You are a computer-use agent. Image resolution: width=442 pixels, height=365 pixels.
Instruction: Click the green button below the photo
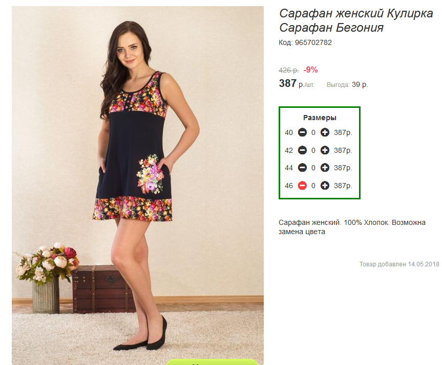coord(212,362)
